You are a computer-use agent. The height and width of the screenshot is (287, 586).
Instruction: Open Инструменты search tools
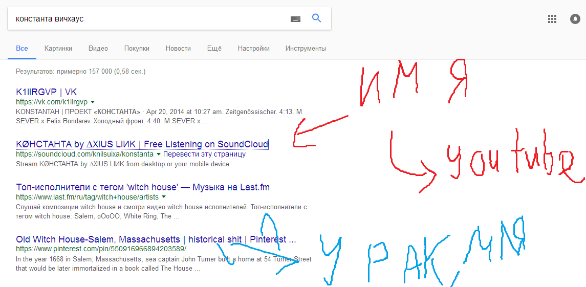(x=306, y=48)
